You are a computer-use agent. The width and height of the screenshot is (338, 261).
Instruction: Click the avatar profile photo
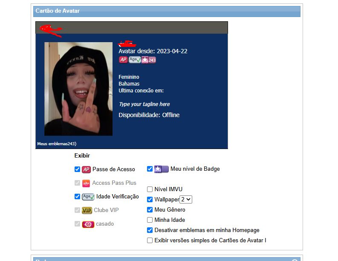(78, 89)
